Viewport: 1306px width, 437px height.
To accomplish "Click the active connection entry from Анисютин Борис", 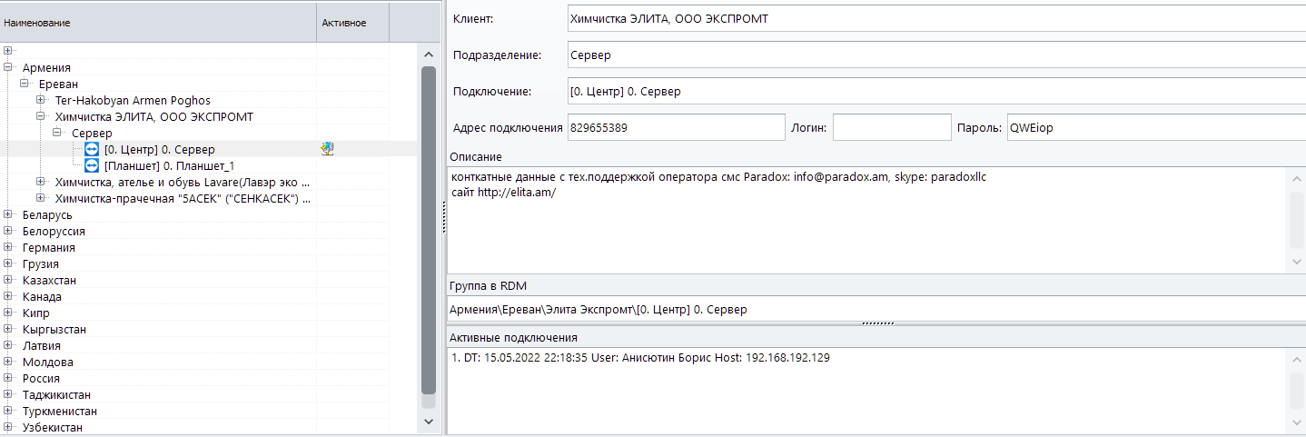I will 640,358.
